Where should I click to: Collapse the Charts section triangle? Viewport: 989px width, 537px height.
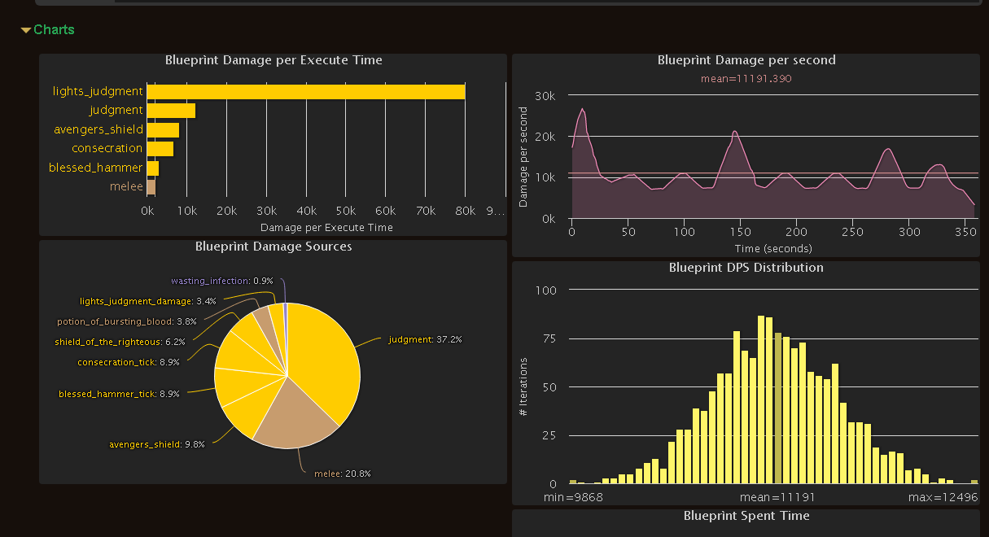[26, 30]
